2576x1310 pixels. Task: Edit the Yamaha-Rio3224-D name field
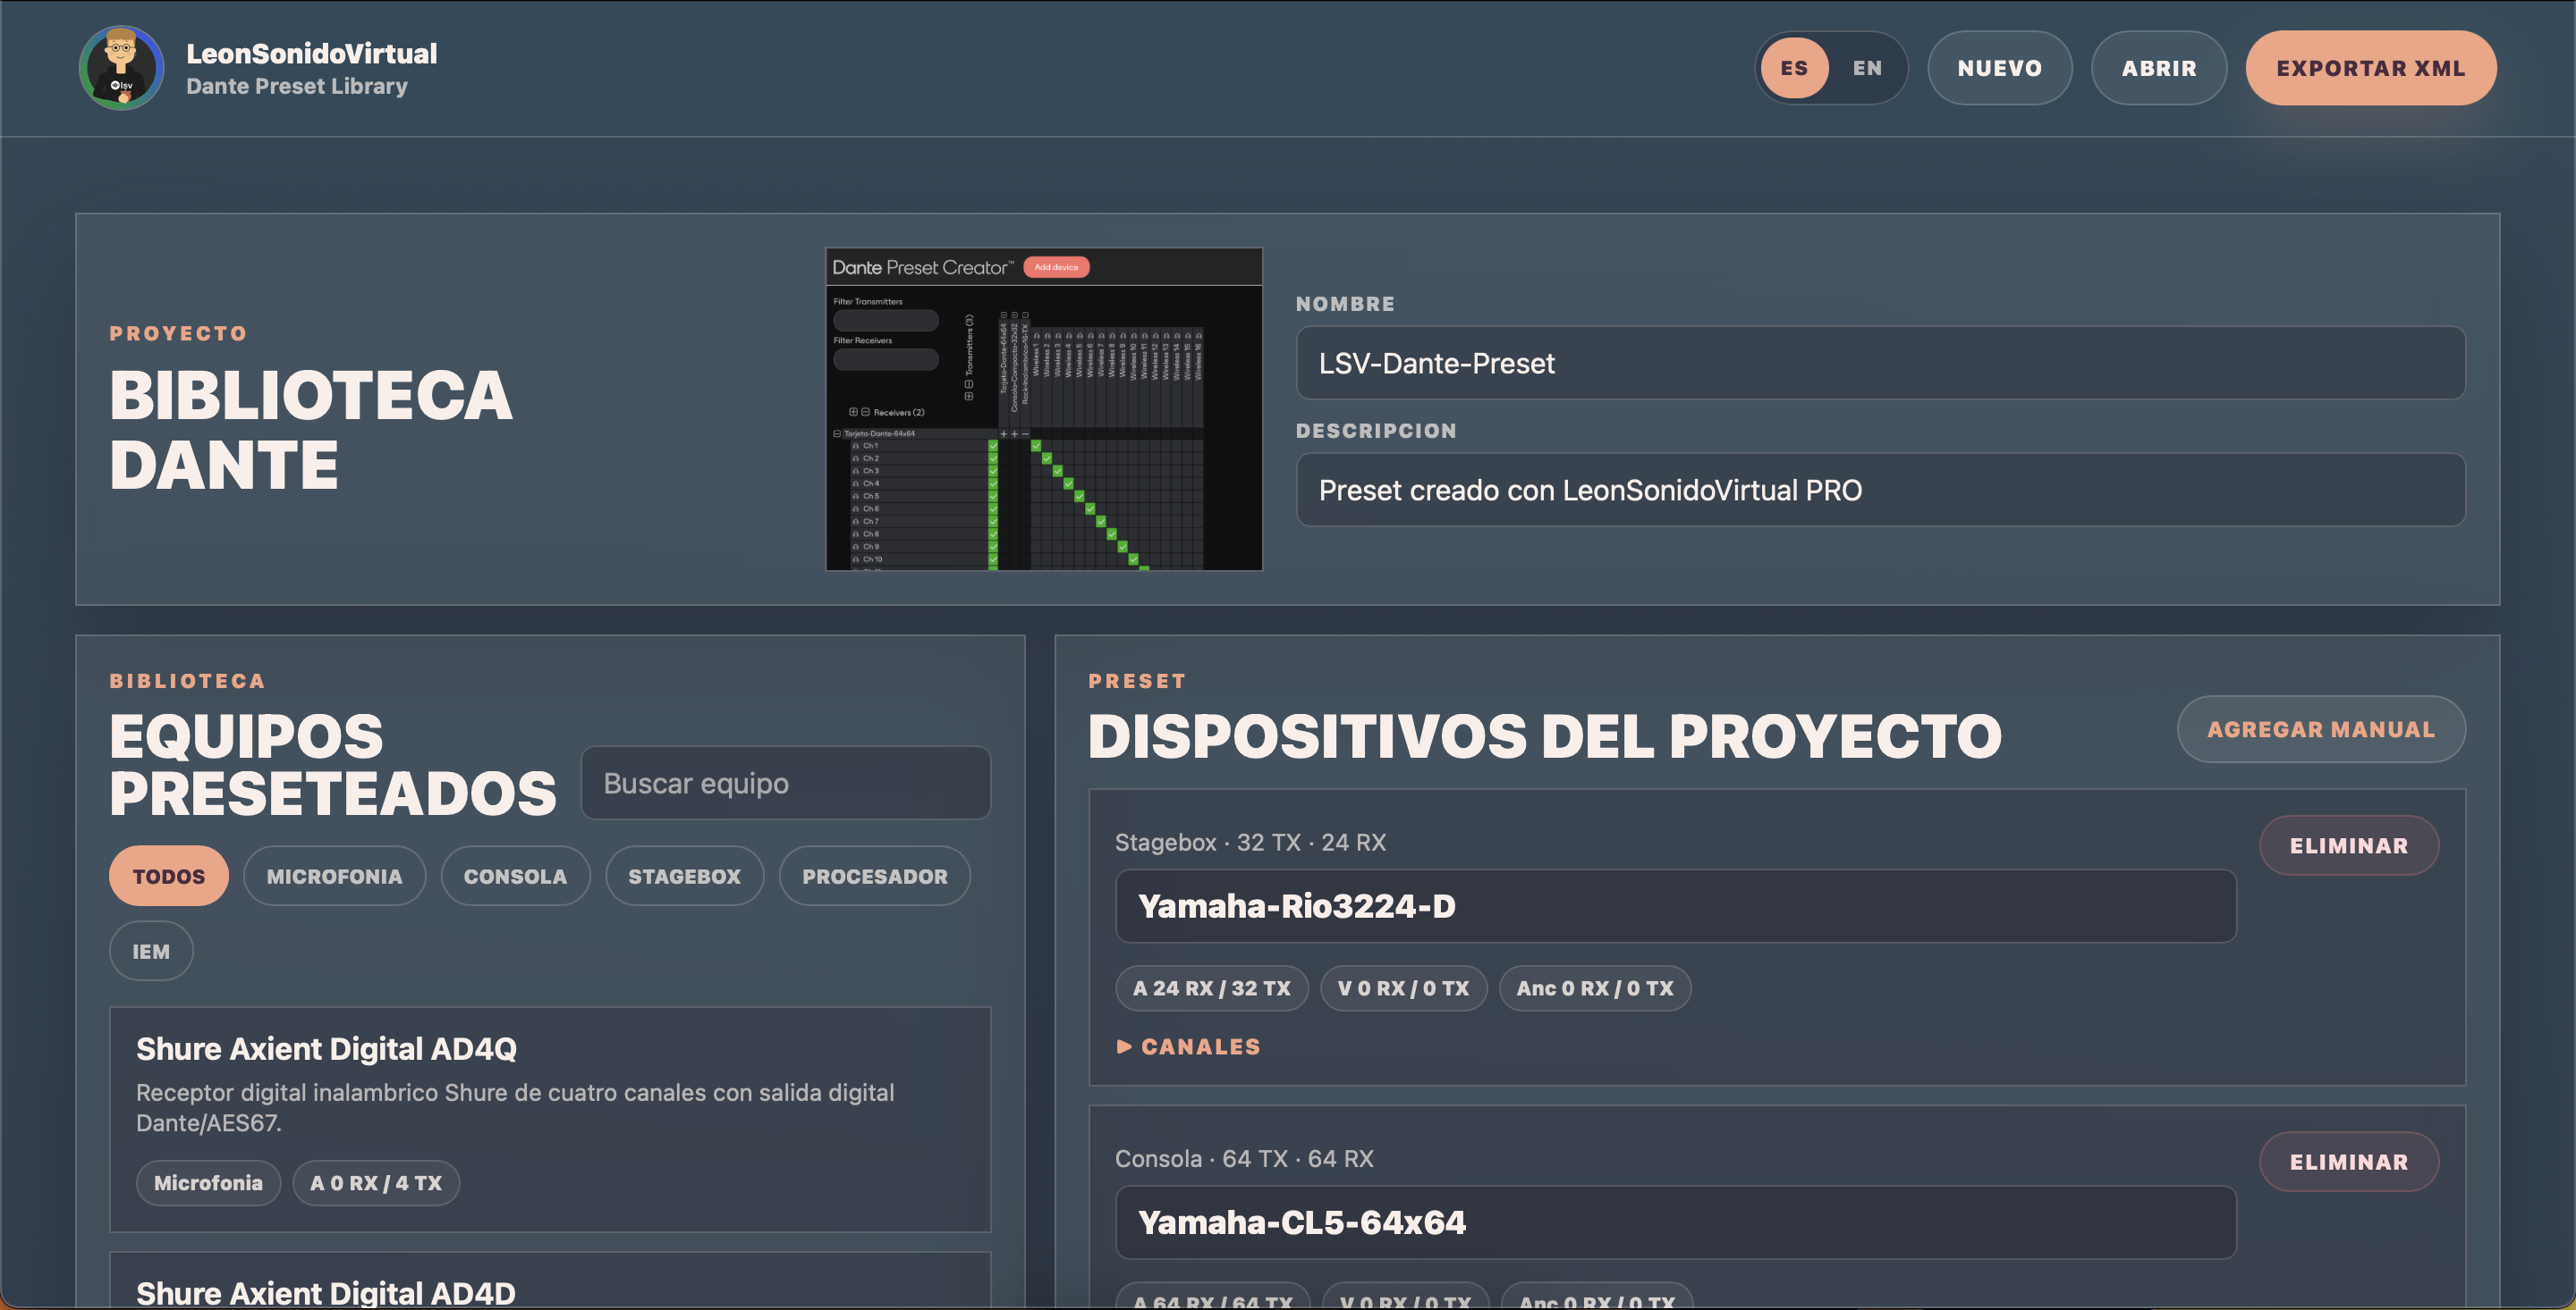coord(1675,905)
